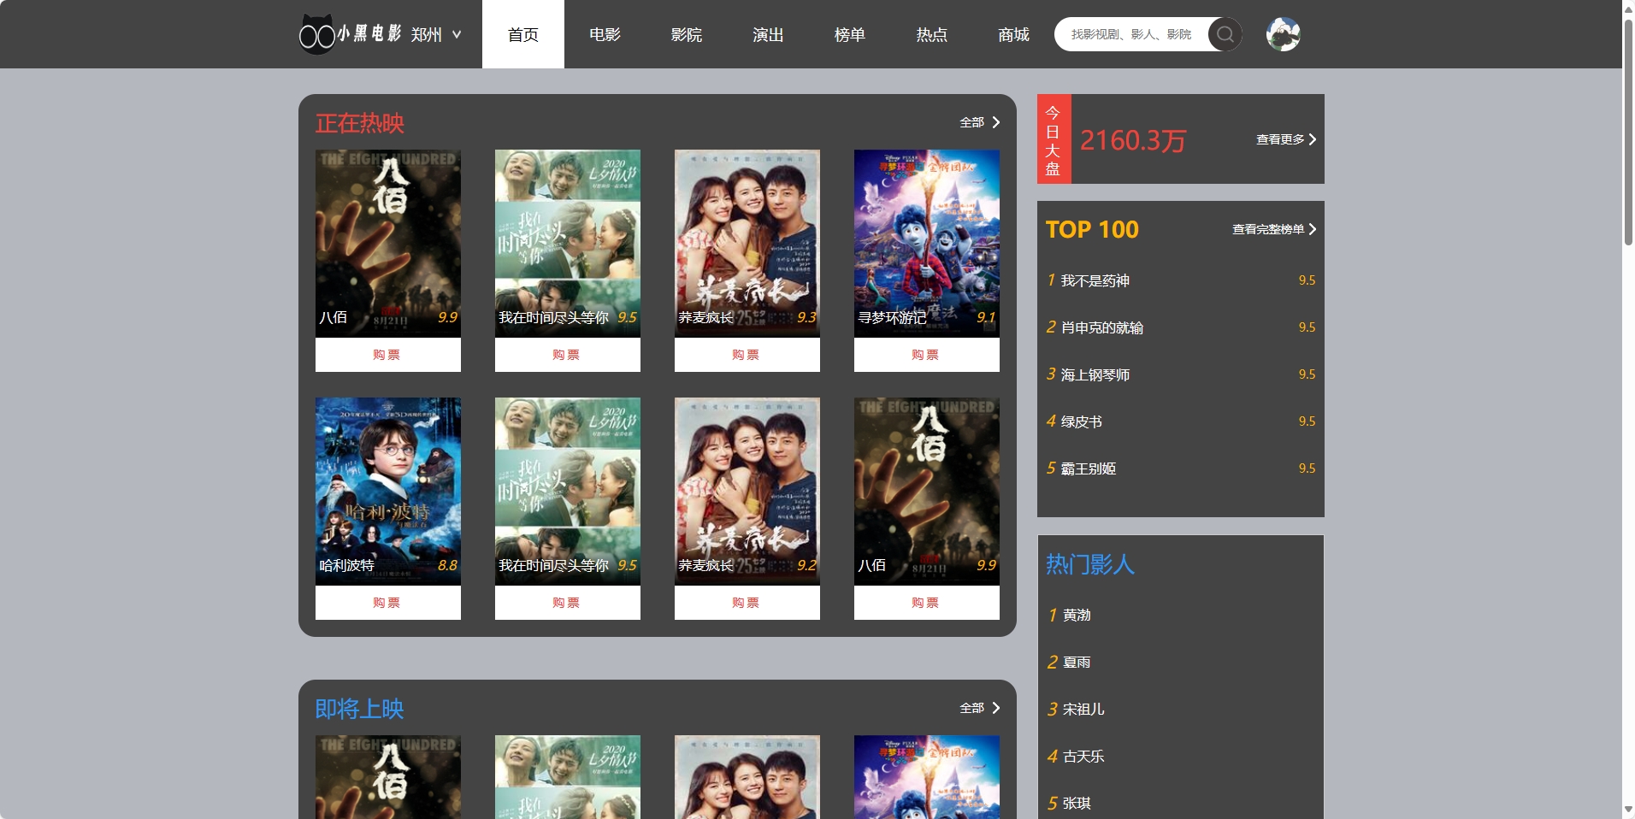The width and height of the screenshot is (1635, 819).
Task: View 全部 in the 即将上映 section
Action: pos(980,708)
